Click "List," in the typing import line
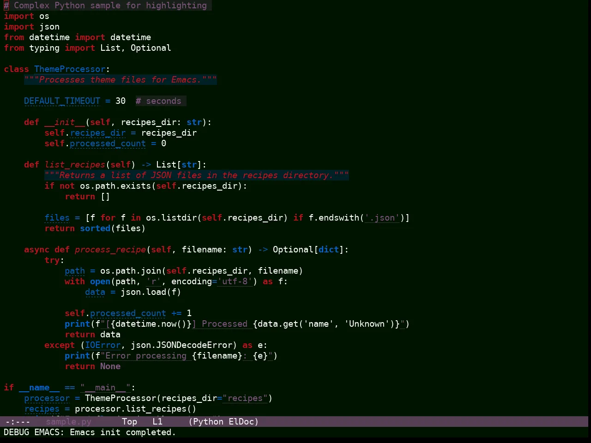This screenshot has width=591, height=443. (113, 48)
